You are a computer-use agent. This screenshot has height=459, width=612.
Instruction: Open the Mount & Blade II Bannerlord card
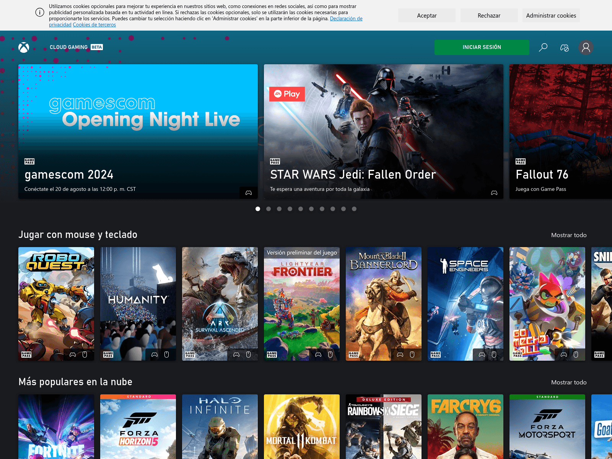(x=384, y=304)
